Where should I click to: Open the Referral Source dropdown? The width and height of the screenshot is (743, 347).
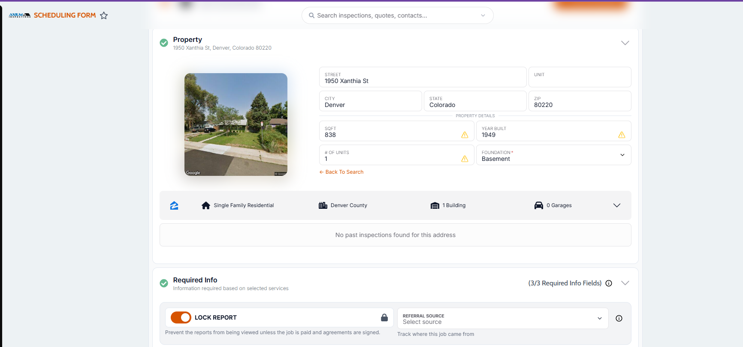click(503, 318)
